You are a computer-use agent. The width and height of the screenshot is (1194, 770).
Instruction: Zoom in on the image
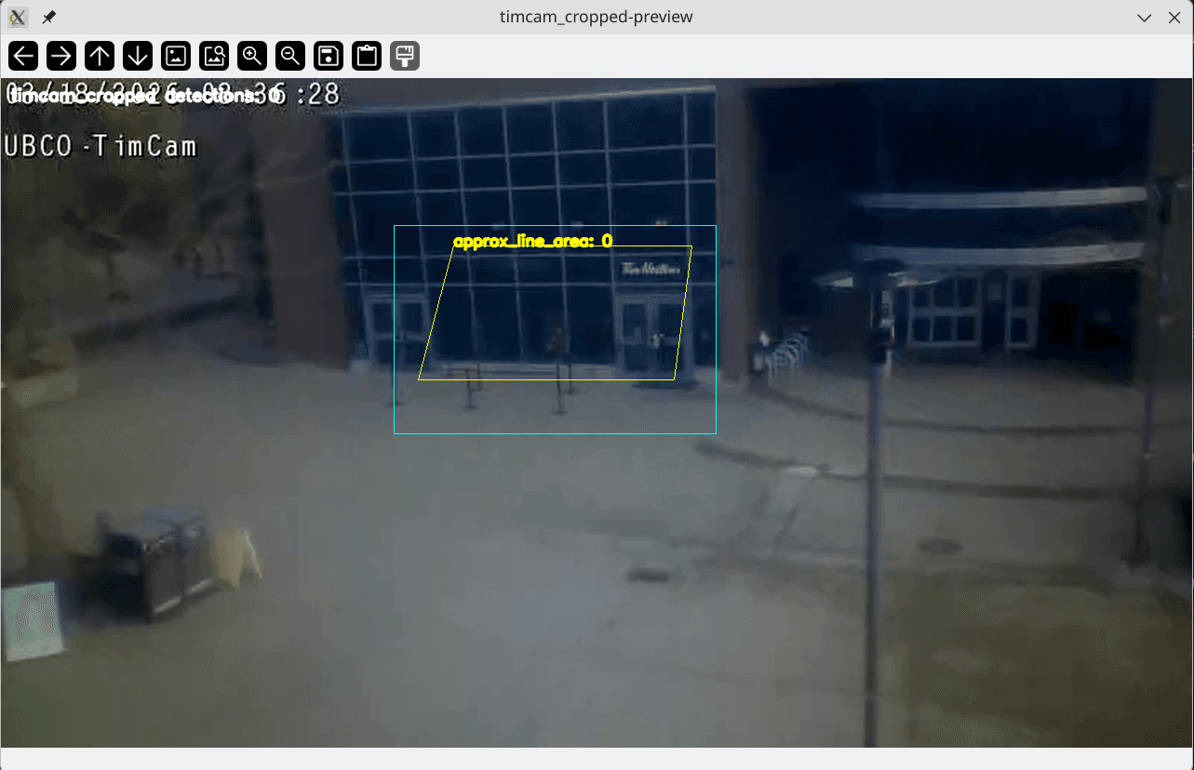tap(251, 56)
